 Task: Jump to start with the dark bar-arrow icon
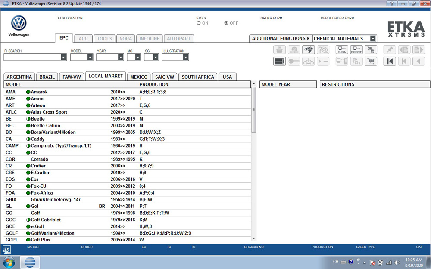[x=390, y=61]
